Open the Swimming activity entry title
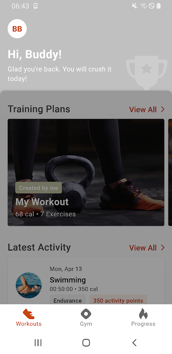 click(68, 280)
